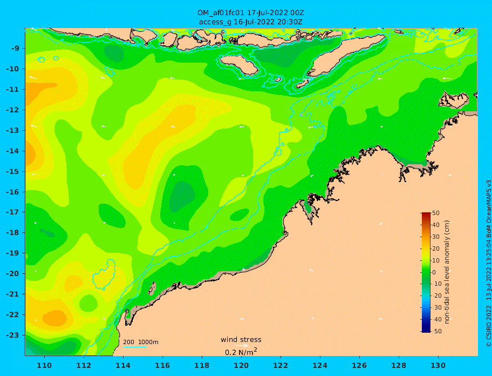
Task: Click the longitude axis label "120"
Action: [x=241, y=365]
